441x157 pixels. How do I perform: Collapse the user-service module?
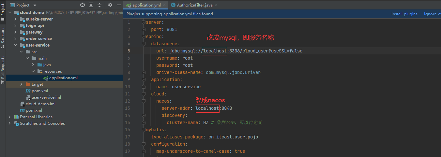[15, 45]
